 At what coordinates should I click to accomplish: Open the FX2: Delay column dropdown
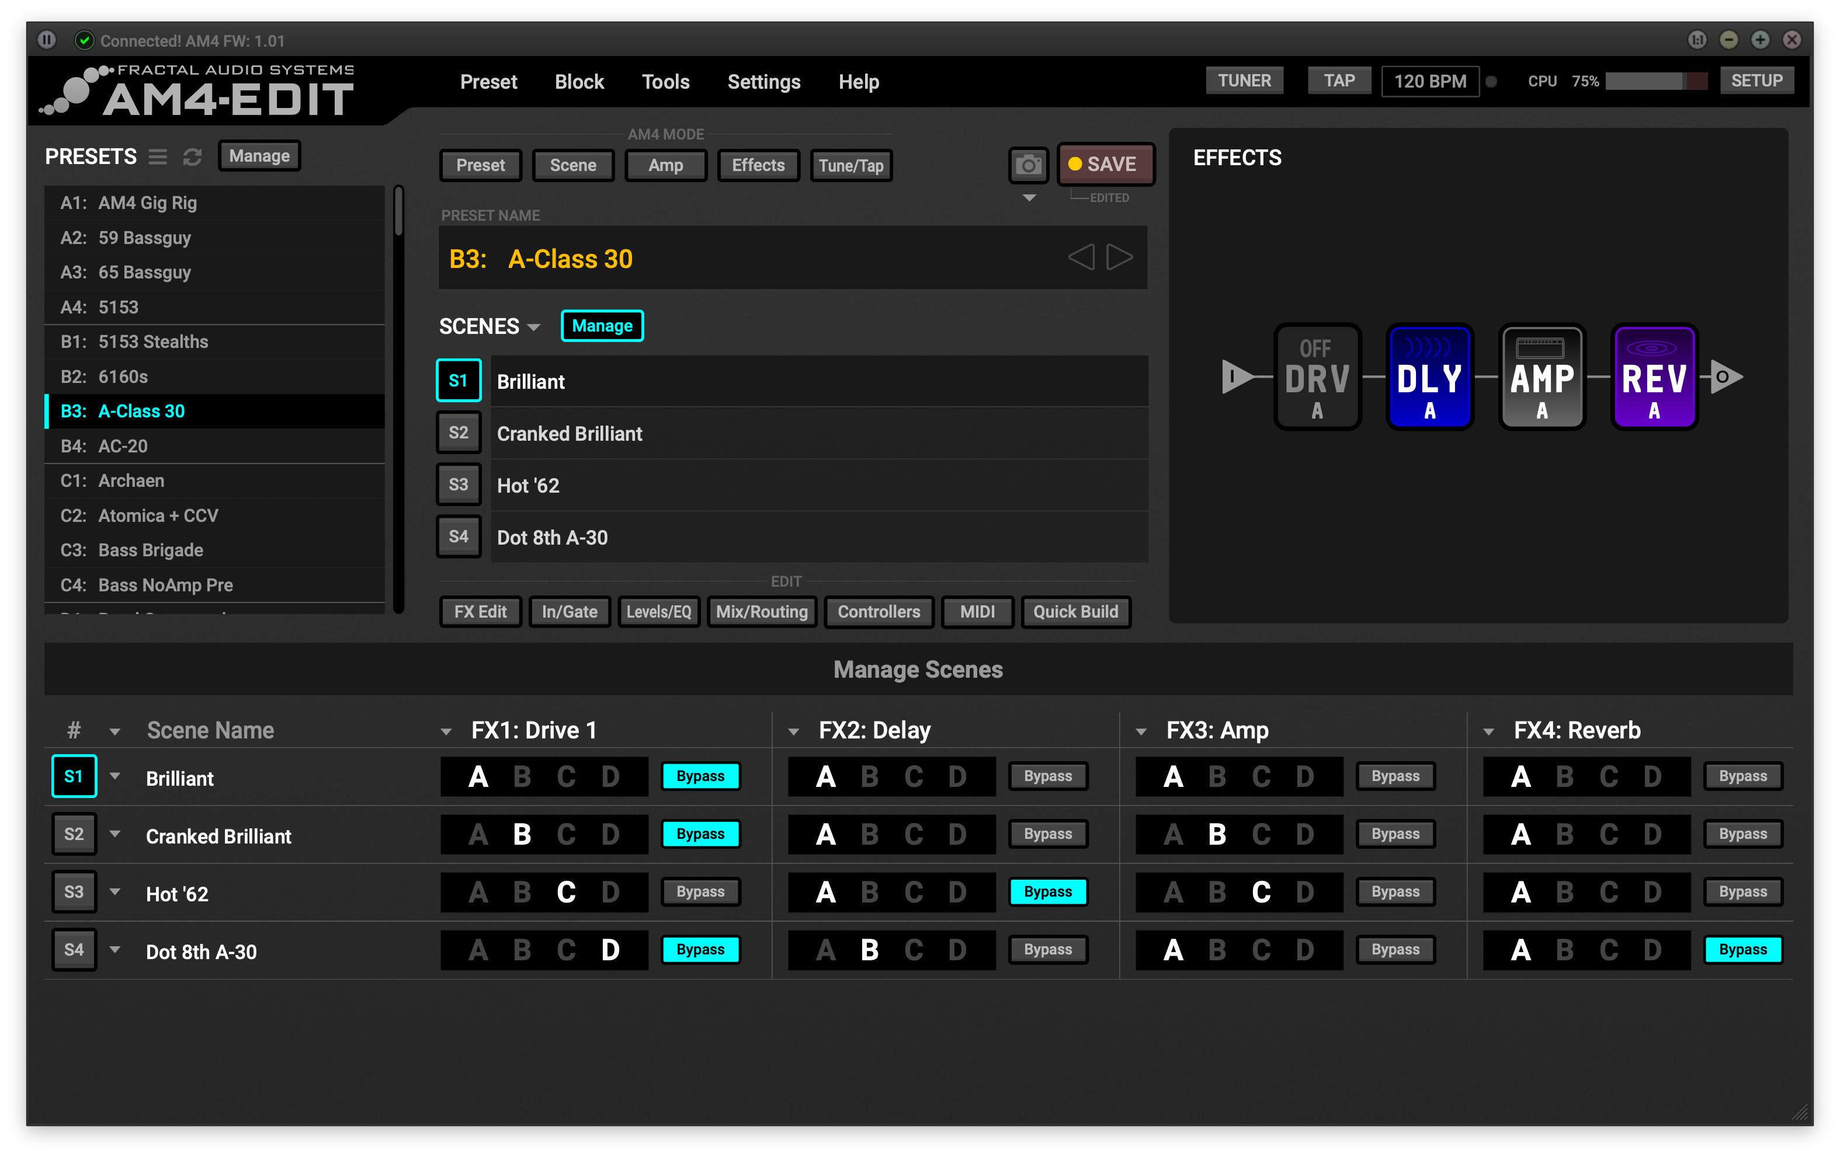click(x=794, y=731)
